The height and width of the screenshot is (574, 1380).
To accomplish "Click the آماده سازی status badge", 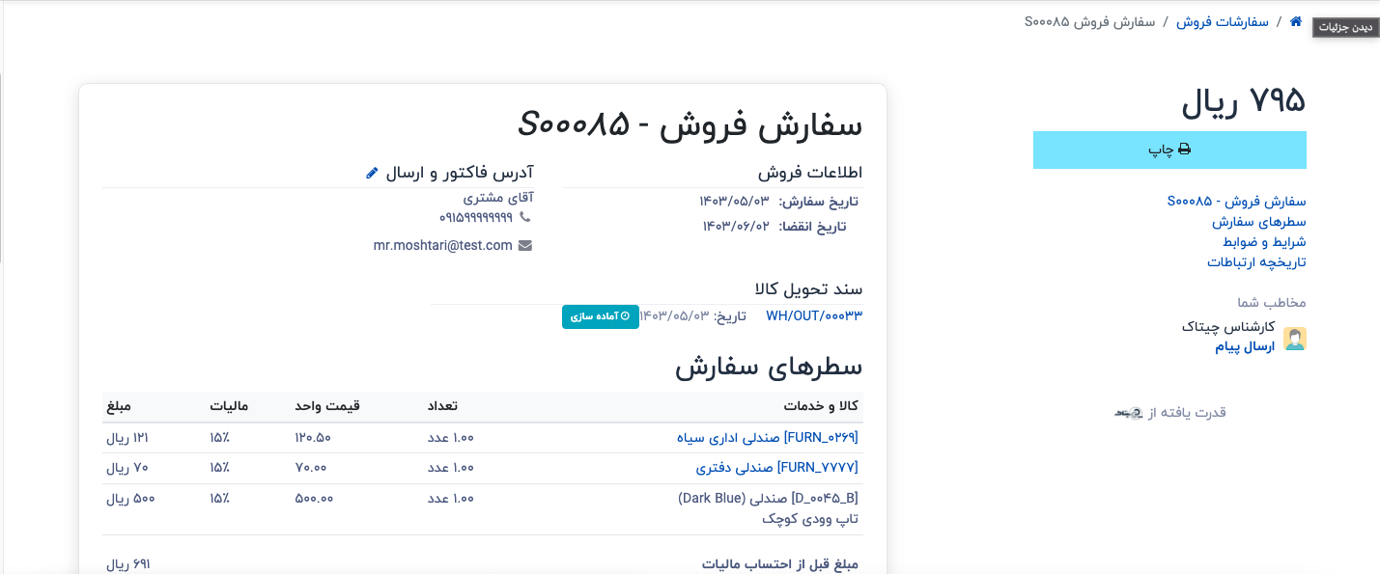I will point(601,316).
